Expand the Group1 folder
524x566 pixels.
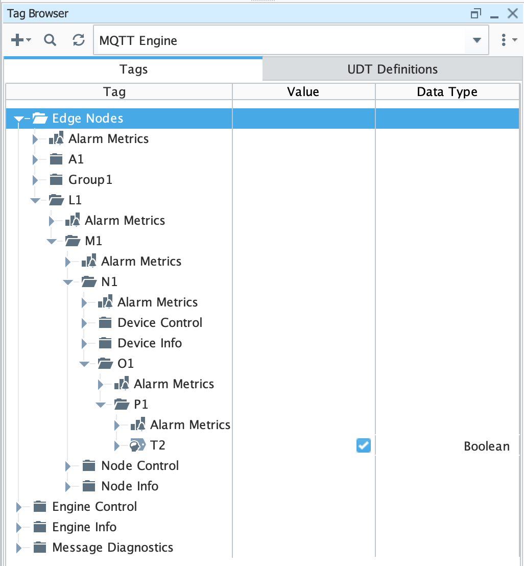click(x=35, y=180)
